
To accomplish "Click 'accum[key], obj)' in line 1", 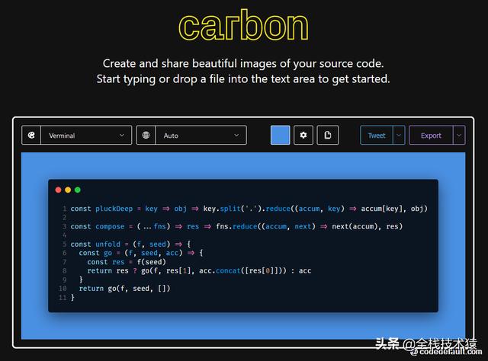I will pyautogui.click(x=394, y=209).
